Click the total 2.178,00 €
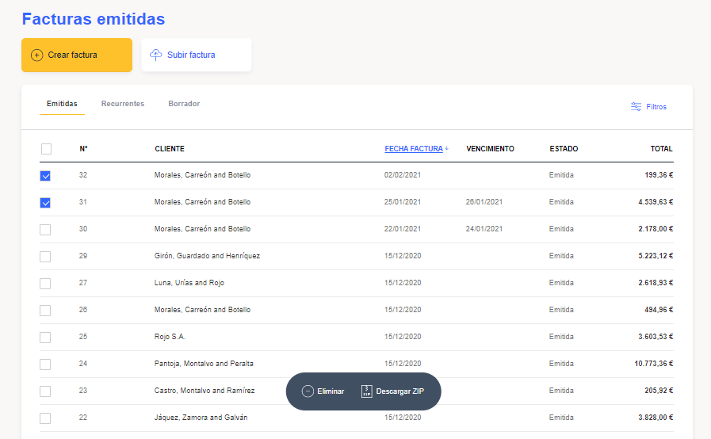The width and height of the screenshot is (711, 439). (656, 229)
